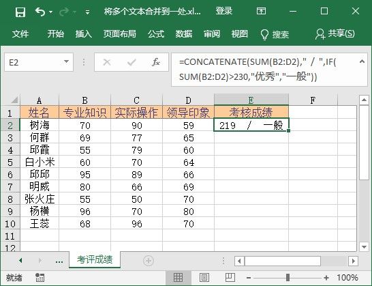Expand the Name Box dropdown arrow

tap(67, 62)
